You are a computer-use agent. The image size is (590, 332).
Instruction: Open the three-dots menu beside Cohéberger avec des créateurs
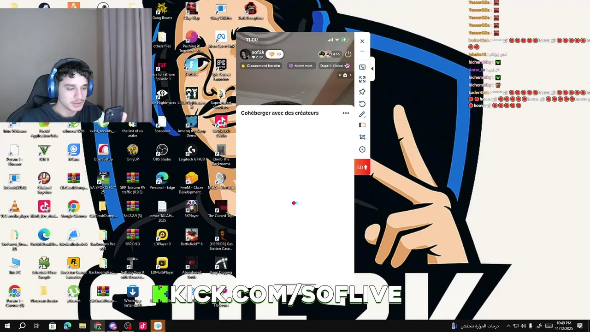click(x=346, y=113)
